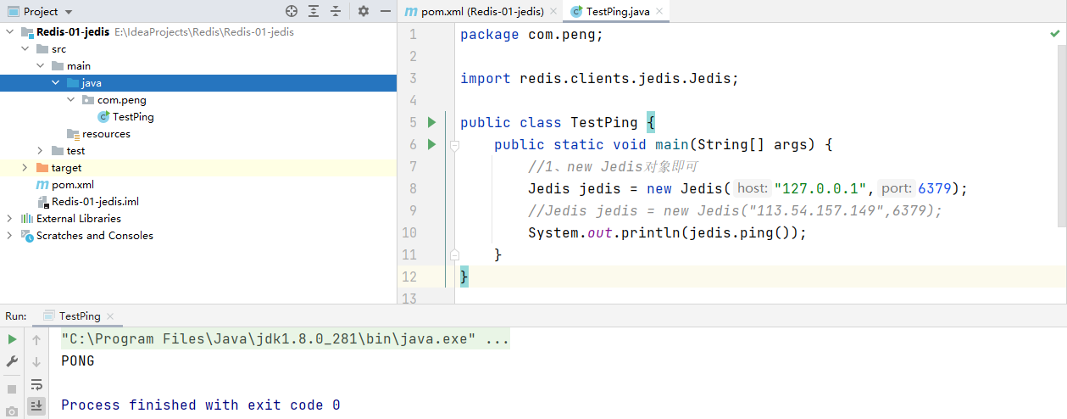Collapse the src folder
The image size is (1067, 419).
tap(25, 48)
